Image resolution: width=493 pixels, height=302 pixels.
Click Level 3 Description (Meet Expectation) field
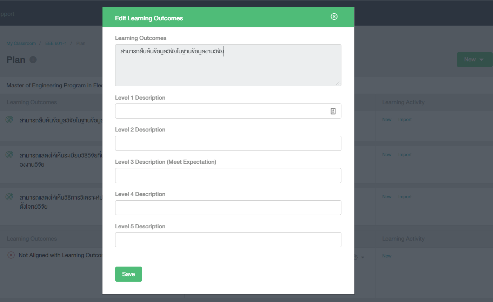click(x=228, y=176)
